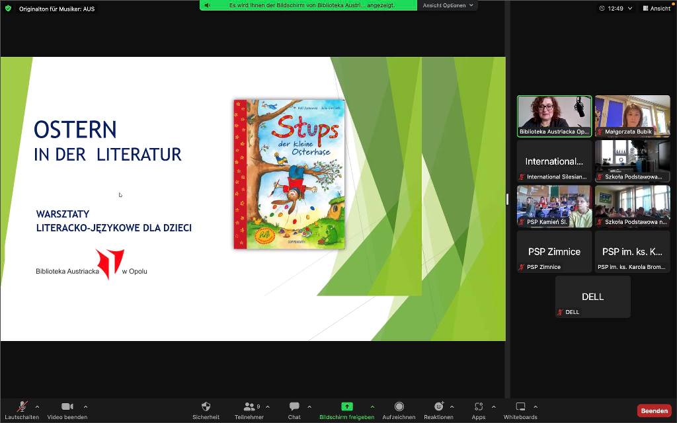Image resolution: width=677 pixels, height=423 pixels.
Task: Open the Teilnehmer participants panel
Action: click(249, 407)
